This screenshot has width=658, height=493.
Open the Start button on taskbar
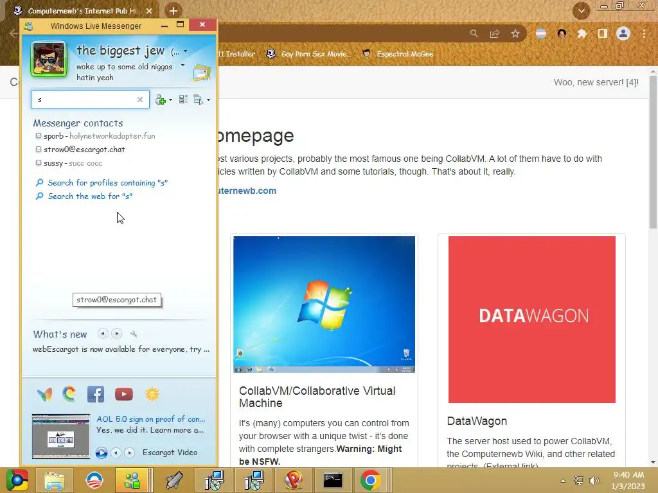pyautogui.click(x=17, y=480)
